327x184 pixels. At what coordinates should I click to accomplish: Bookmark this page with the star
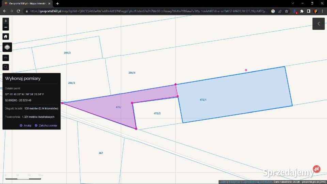(x=286, y=11)
